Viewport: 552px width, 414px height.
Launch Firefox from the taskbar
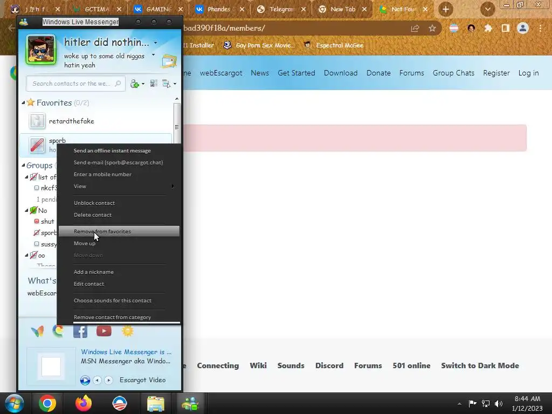point(84,403)
